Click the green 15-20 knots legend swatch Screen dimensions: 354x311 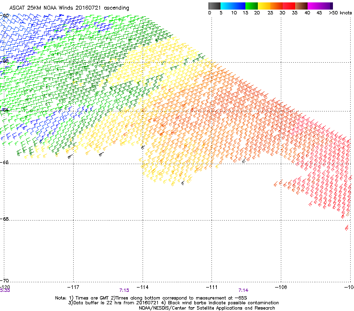252,6
